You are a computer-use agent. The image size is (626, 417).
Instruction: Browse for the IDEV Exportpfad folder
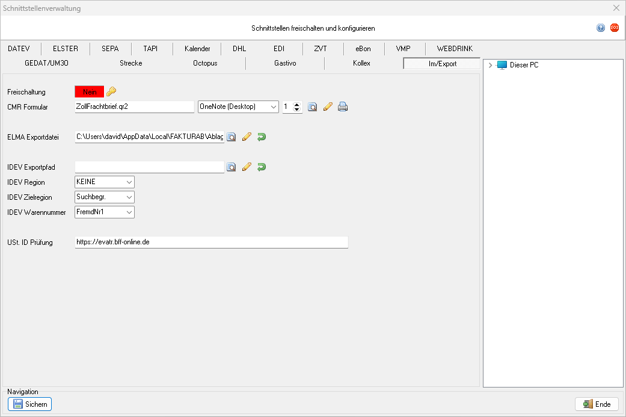tap(232, 167)
